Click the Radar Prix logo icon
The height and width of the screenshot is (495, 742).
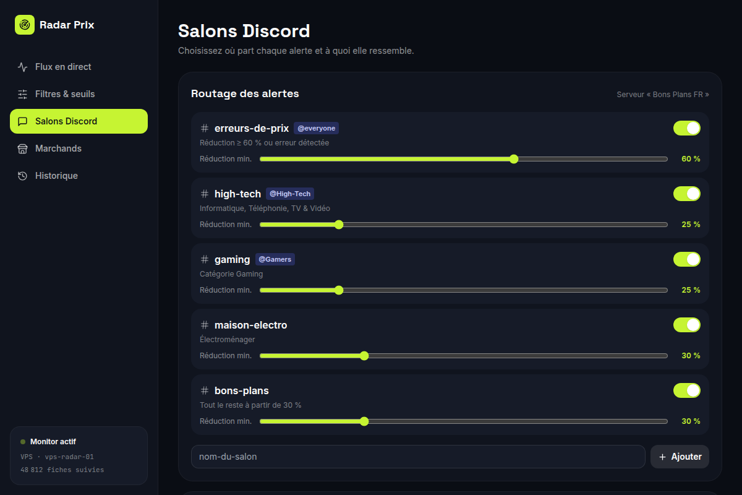25,25
